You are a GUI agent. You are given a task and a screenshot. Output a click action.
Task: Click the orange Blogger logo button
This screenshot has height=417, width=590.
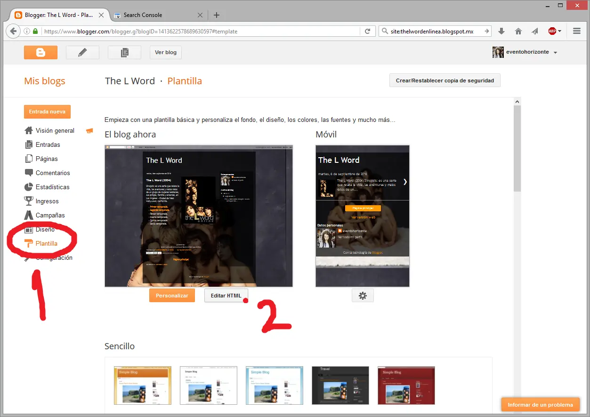(x=40, y=52)
